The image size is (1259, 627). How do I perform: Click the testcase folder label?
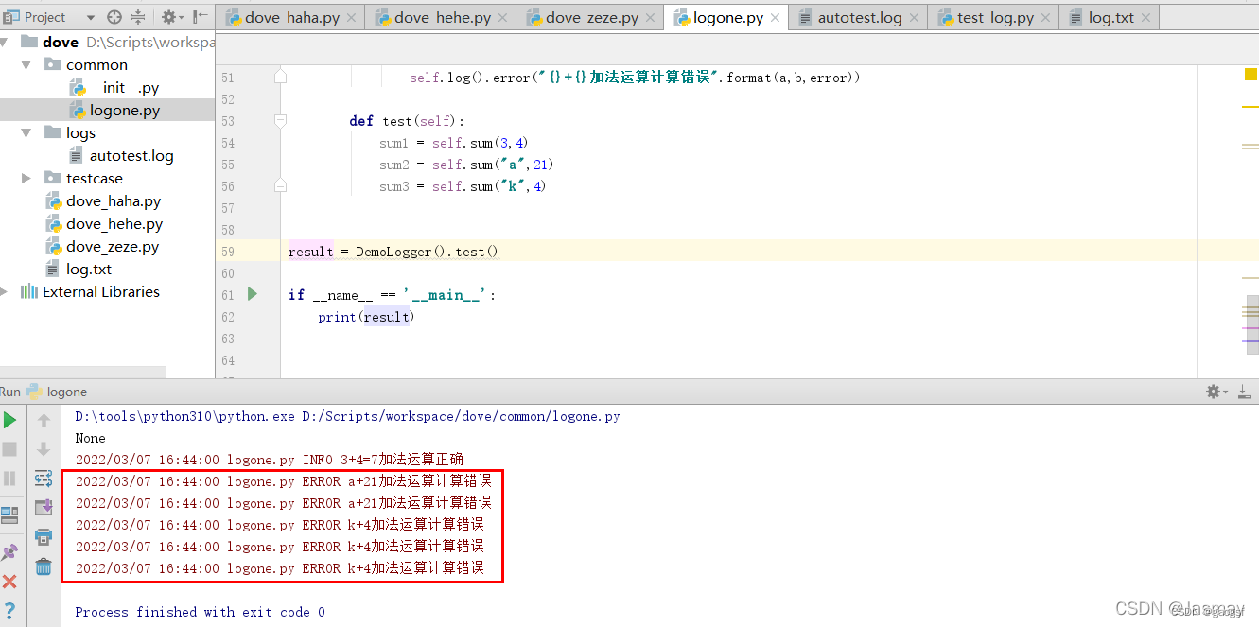94,178
